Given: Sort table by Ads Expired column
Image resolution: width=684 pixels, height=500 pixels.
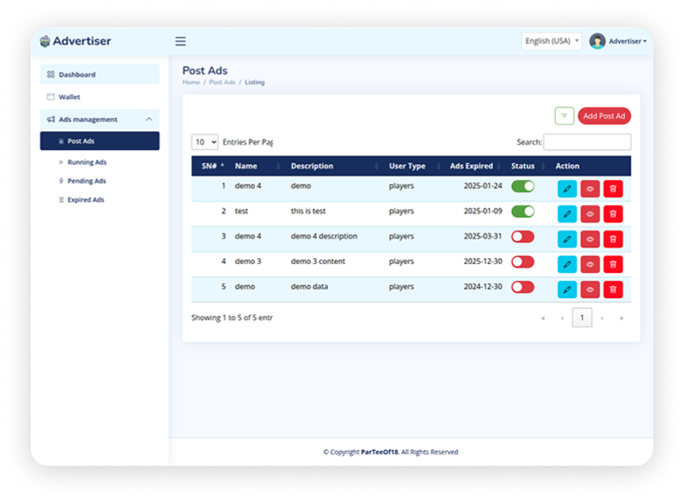Looking at the screenshot, I should click(474, 166).
